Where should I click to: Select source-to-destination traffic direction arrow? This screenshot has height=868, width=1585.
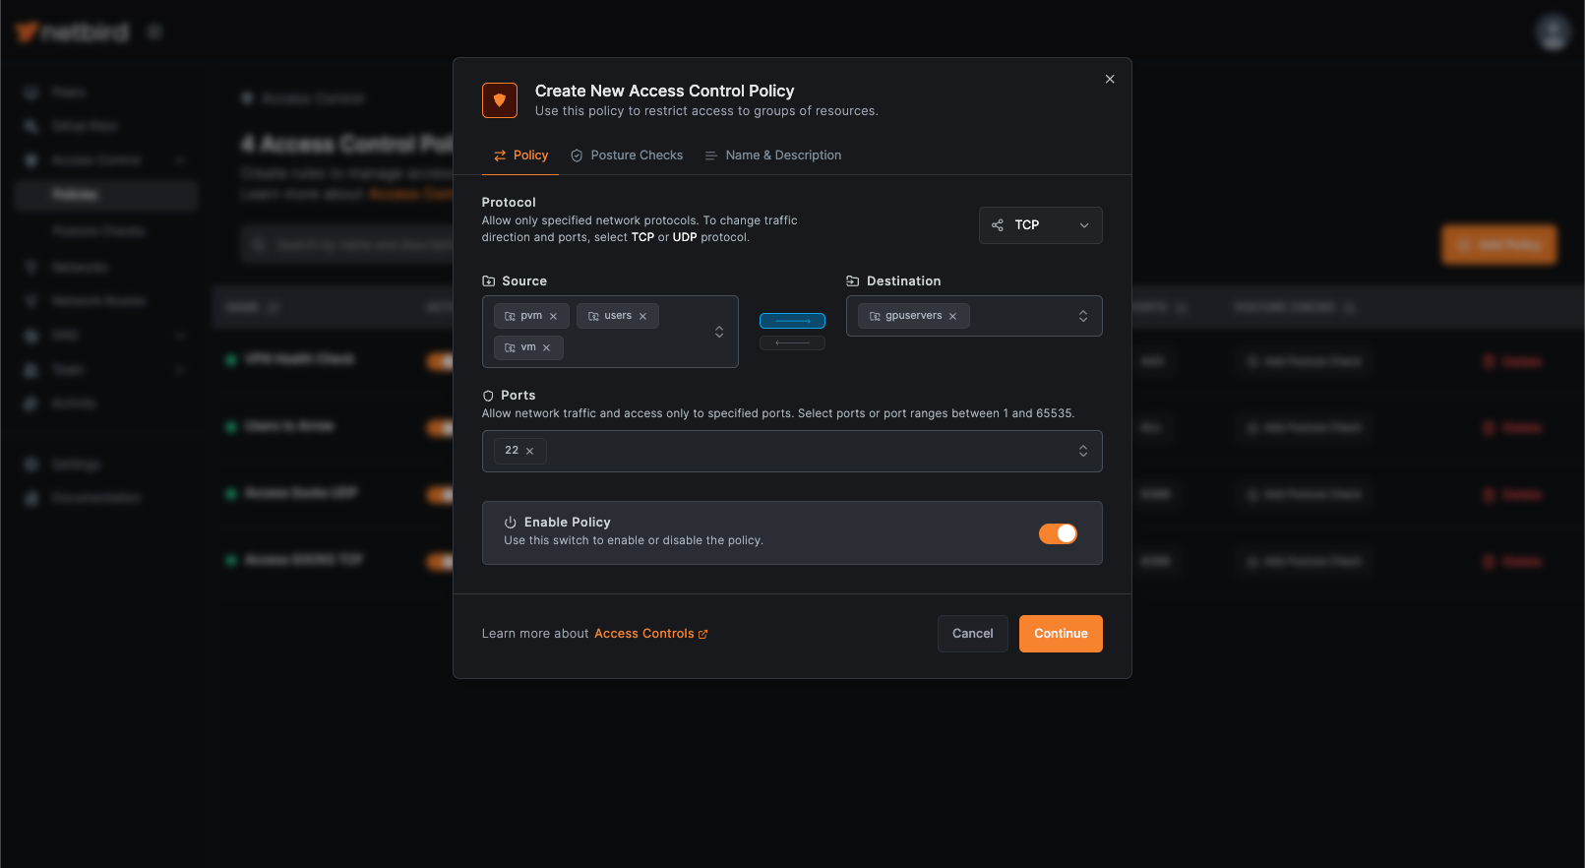792,321
